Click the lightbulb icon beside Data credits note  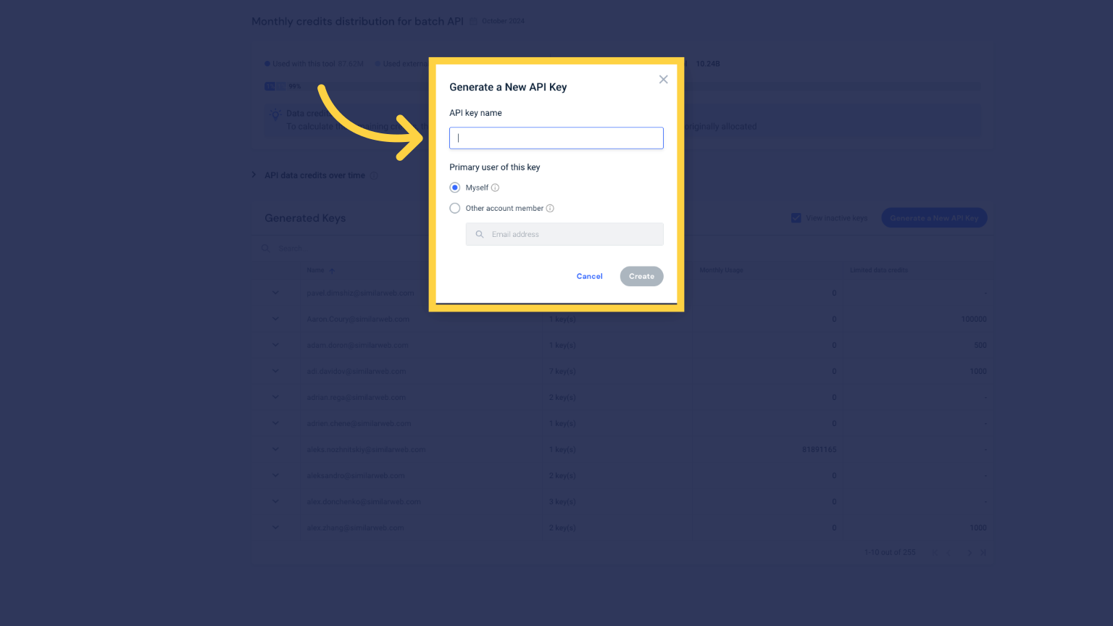pos(275,114)
